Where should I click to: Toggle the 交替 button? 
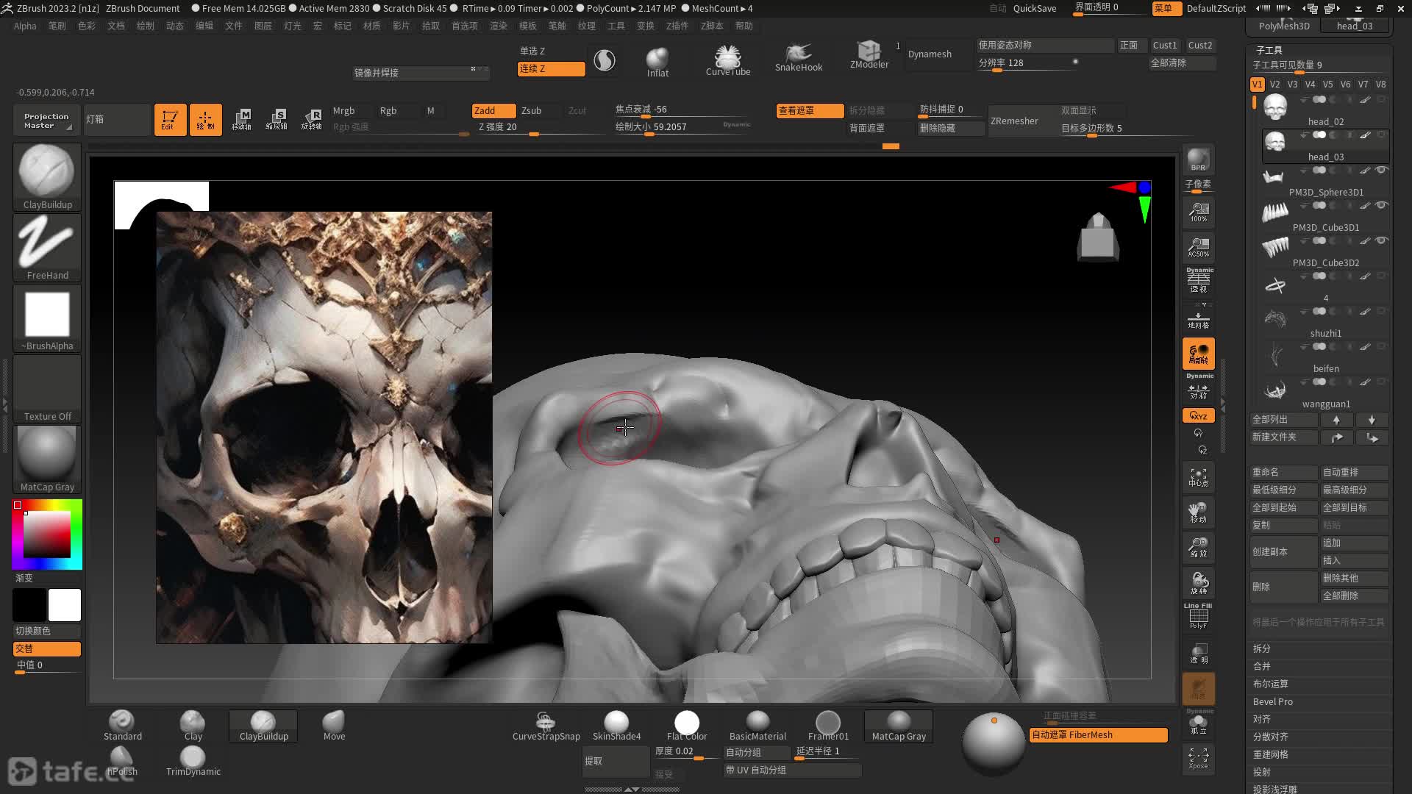47,648
